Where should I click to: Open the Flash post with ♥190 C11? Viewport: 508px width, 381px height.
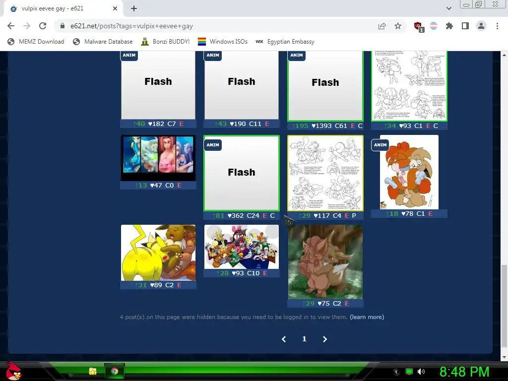coord(242,85)
